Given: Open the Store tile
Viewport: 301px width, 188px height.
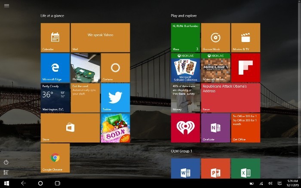Looking at the screenshot, I should click(70, 128).
